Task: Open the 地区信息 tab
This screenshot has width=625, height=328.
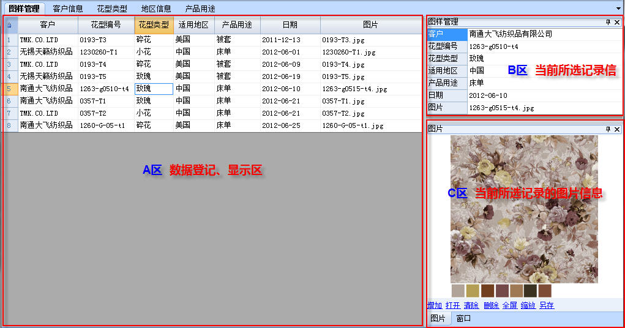Action: [x=156, y=9]
